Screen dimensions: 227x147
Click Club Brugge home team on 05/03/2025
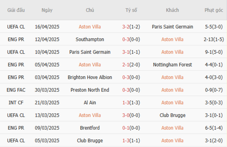[x=90, y=141]
